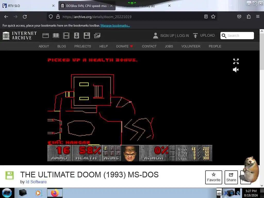Open the JOBS menu item

click(x=169, y=46)
